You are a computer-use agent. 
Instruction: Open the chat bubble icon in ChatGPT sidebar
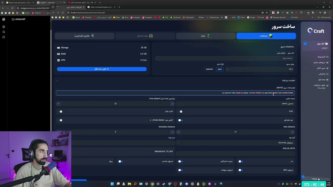point(4,37)
